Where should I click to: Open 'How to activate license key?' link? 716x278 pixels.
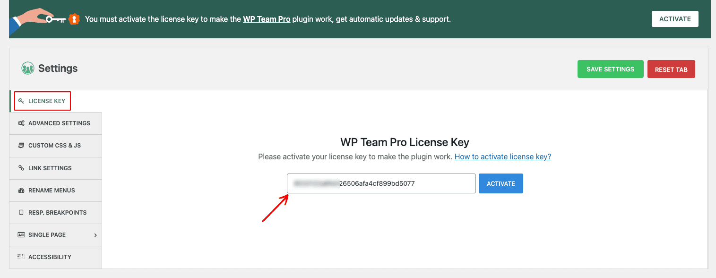(x=503, y=156)
